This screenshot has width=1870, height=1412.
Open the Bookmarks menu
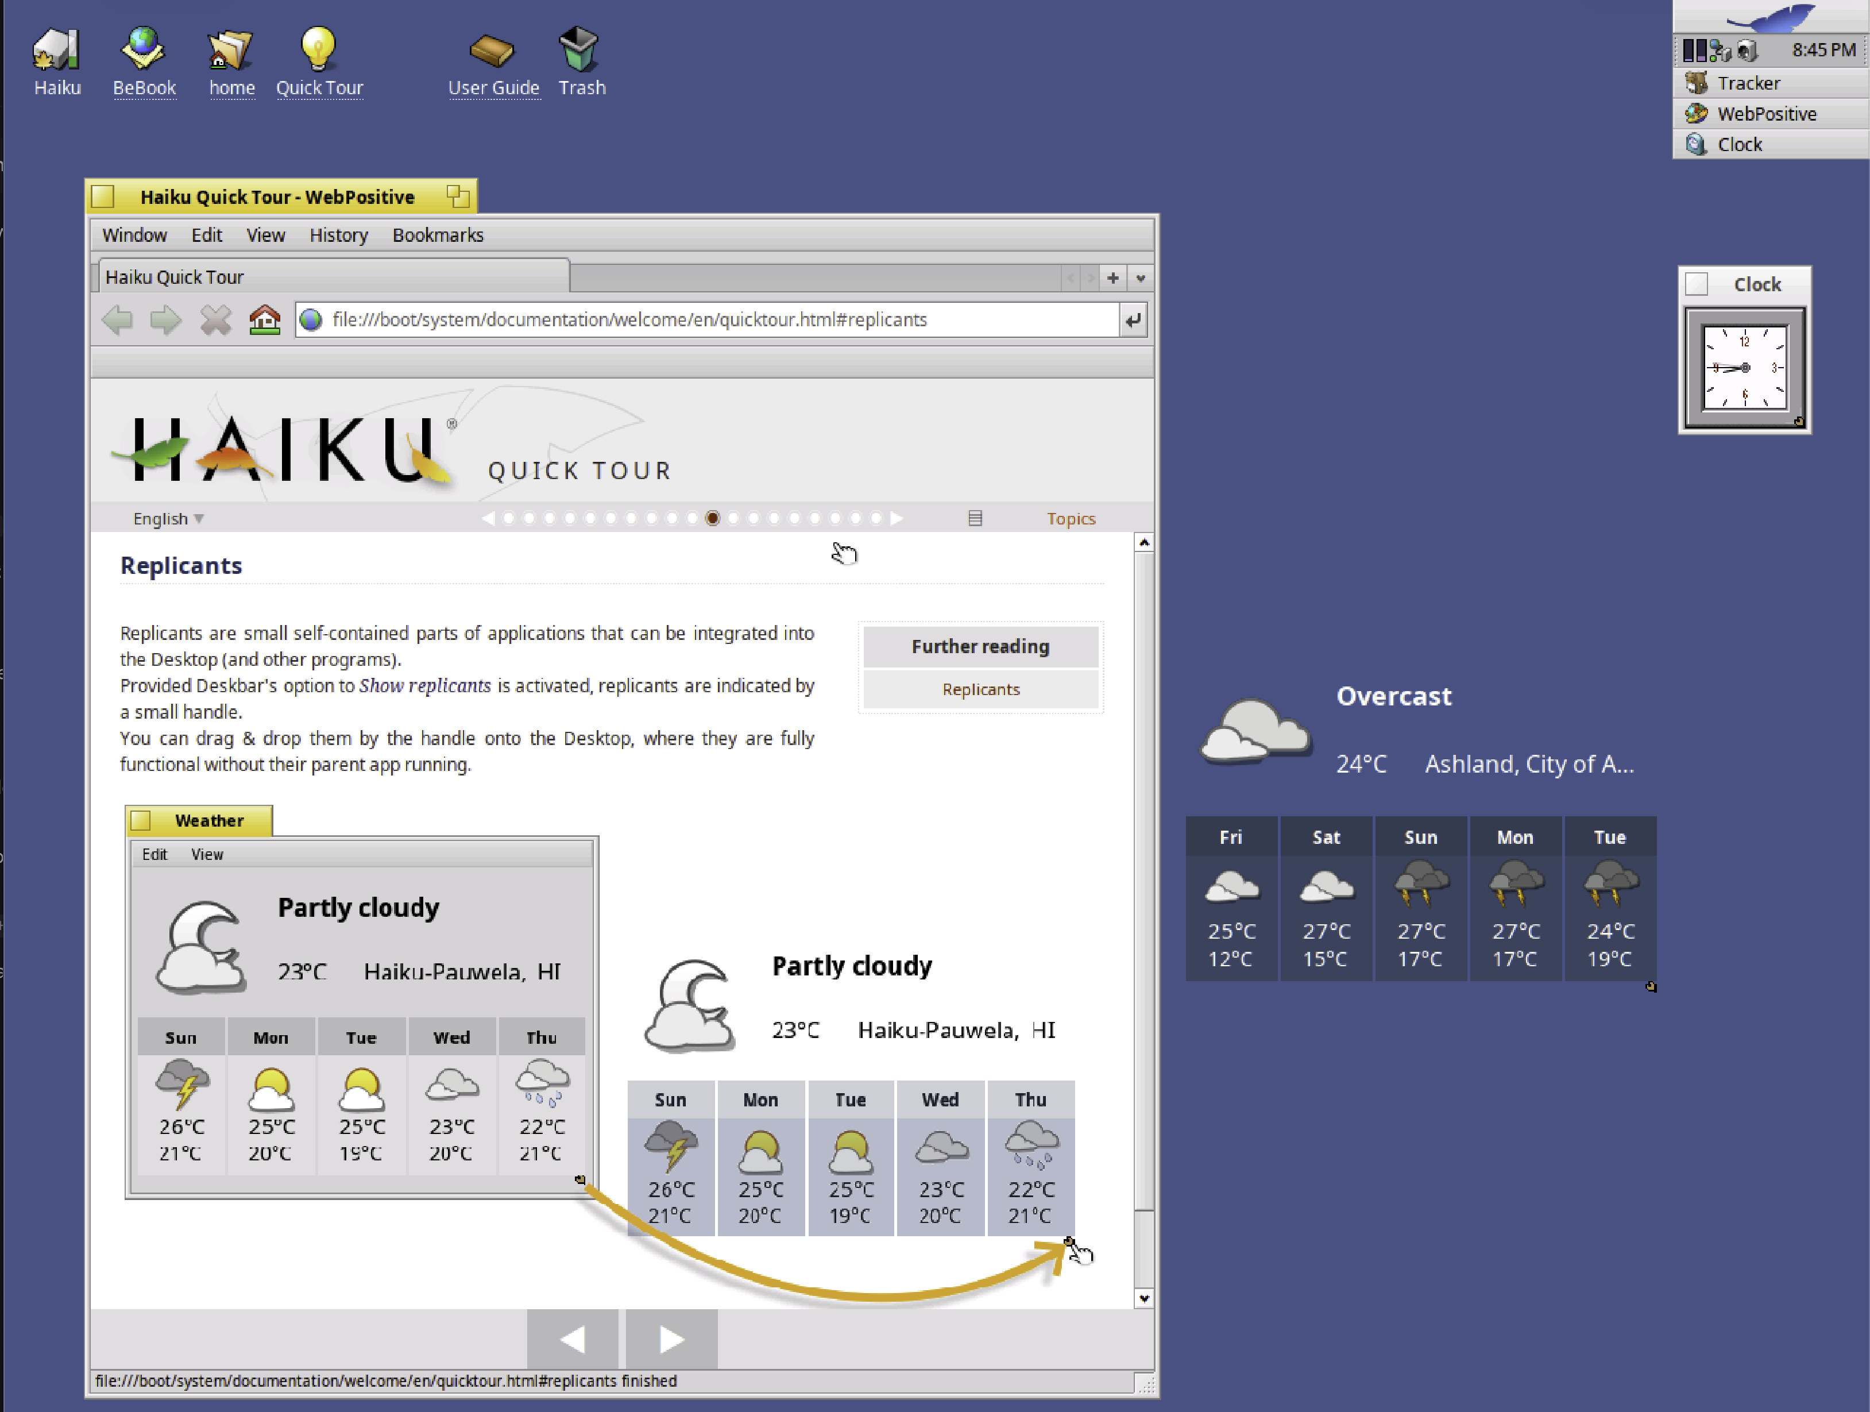click(x=438, y=235)
